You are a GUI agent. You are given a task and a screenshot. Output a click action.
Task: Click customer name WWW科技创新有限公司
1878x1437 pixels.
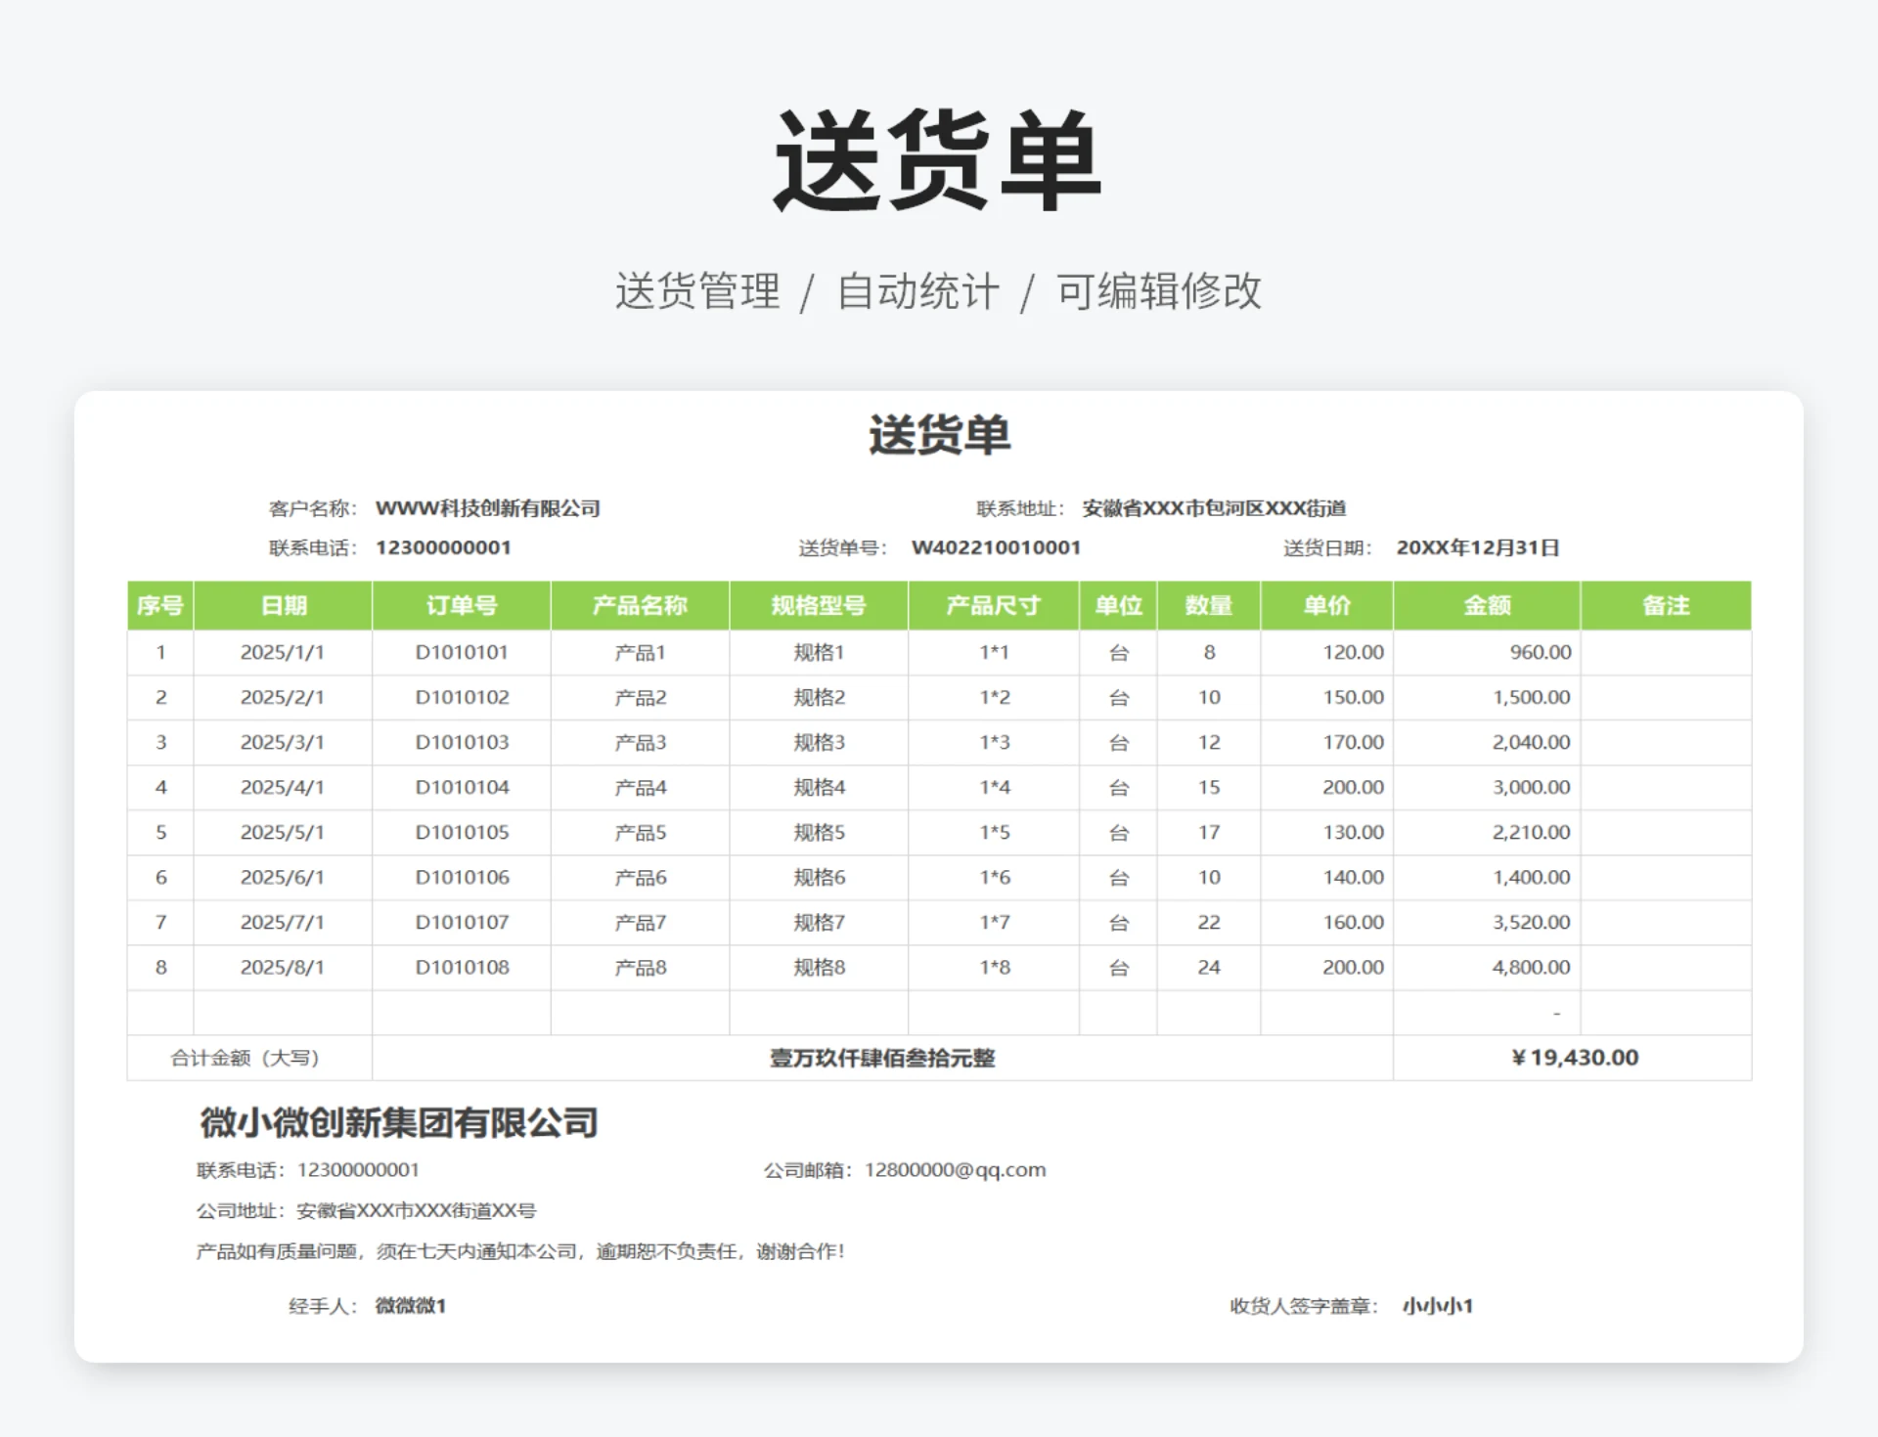[487, 508]
